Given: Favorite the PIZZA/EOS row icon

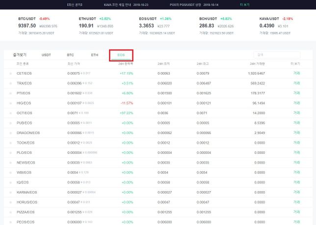Looking at the screenshot, I should point(10,212).
